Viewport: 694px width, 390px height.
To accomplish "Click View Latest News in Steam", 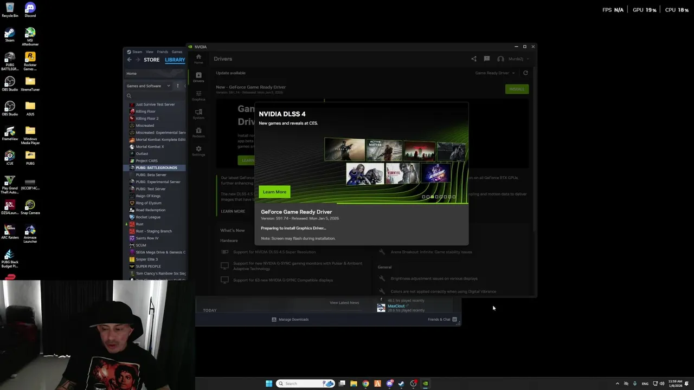I will 344,302.
